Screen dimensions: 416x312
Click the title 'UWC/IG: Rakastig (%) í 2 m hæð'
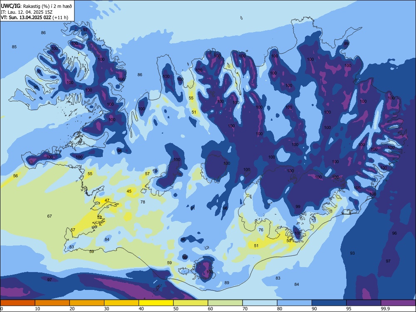click(x=36, y=6)
